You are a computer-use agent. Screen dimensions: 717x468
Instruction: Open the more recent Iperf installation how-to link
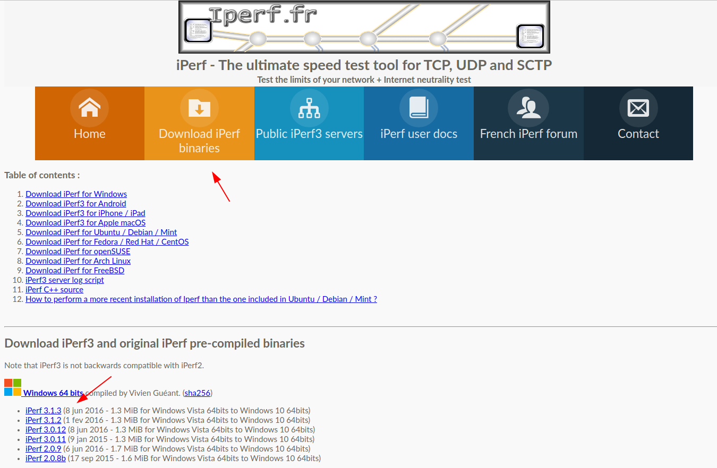[x=201, y=299]
